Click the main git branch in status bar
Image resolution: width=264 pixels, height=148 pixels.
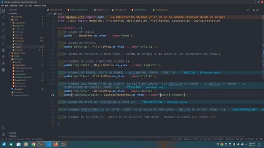click(x=9, y=139)
